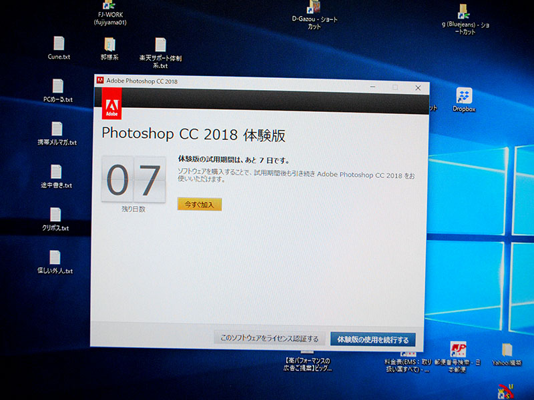Select the 携帯メルマガ.txt desktop file
Viewport: 534px width, 400px height.
tap(57, 134)
